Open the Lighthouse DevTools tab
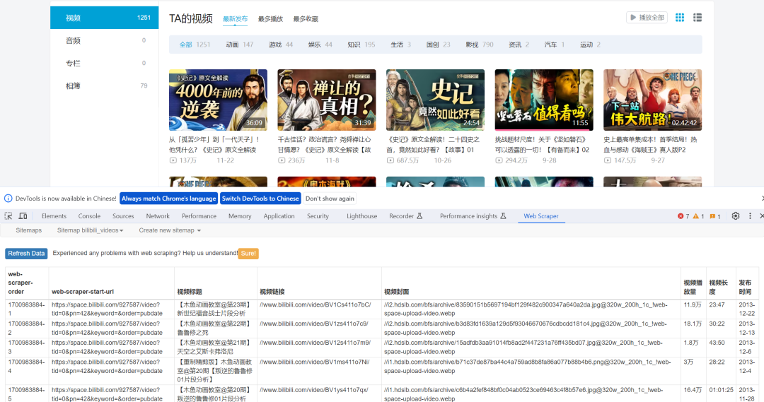The image size is (764, 402). pos(361,216)
